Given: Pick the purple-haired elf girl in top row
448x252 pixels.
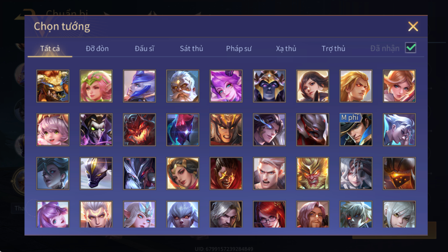Looking at the screenshot, I should [226, 86].
